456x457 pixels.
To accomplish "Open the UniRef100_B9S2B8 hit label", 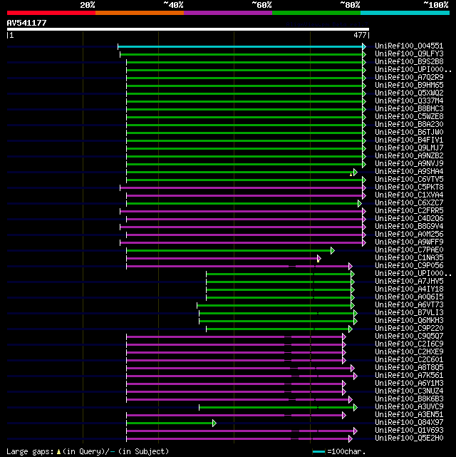I will [409, 62].
